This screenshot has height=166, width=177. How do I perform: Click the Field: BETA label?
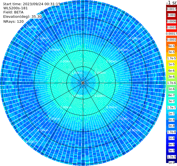pyautogui.click(x=13, y=12)
